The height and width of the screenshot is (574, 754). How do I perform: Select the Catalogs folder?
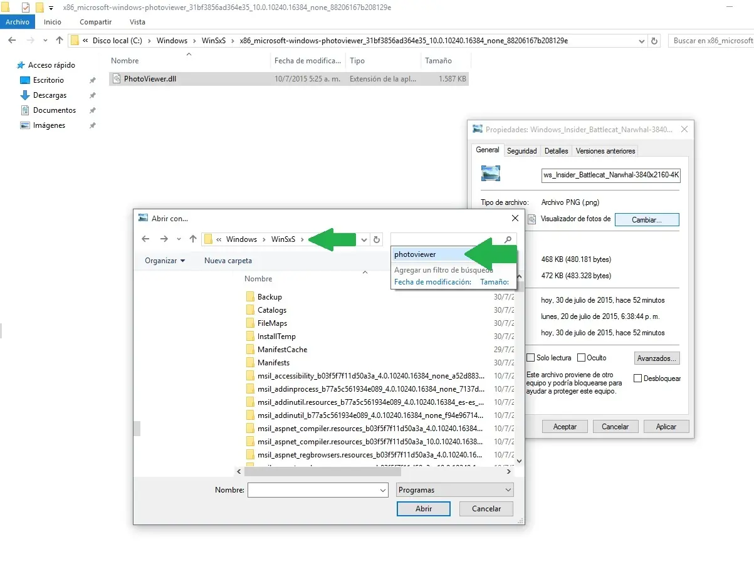pos(272,310)
